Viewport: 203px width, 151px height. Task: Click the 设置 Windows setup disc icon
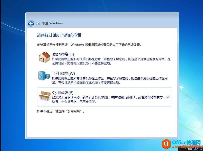pos(38,24)
